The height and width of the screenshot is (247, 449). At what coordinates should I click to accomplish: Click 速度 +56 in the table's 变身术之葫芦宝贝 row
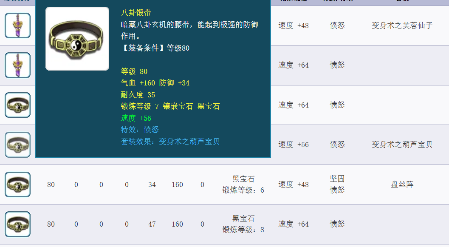point(294,145)
